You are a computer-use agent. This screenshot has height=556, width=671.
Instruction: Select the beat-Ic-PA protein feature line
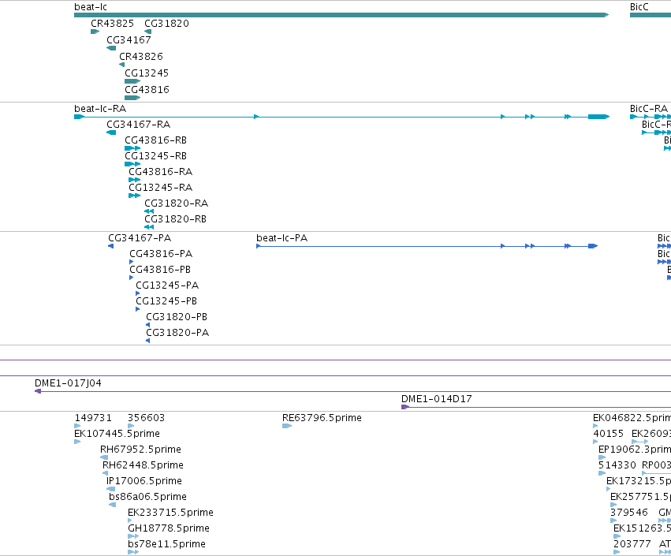point(427,246)
